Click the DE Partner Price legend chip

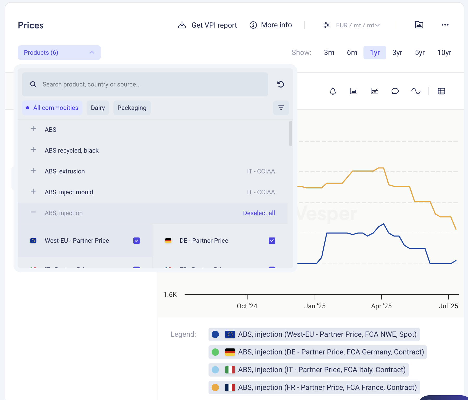pyautogui.click(x=318, y=352)
